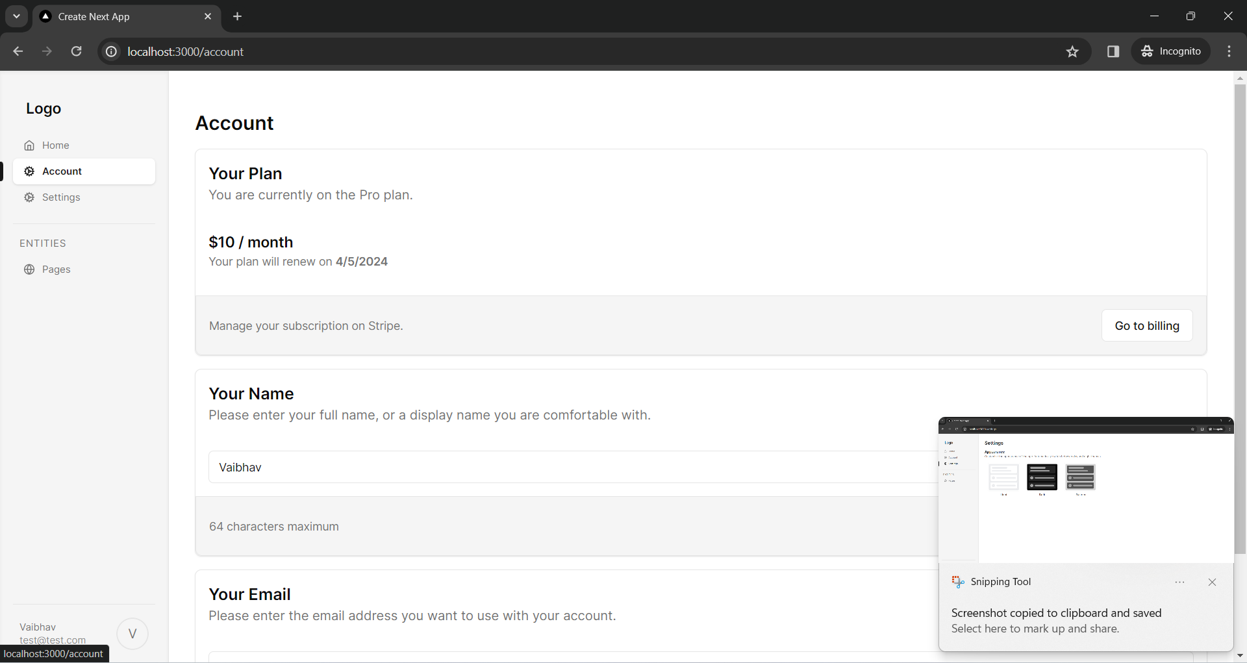
Task: Dismiss the Snipping Tool notification
Action: 1212,582
